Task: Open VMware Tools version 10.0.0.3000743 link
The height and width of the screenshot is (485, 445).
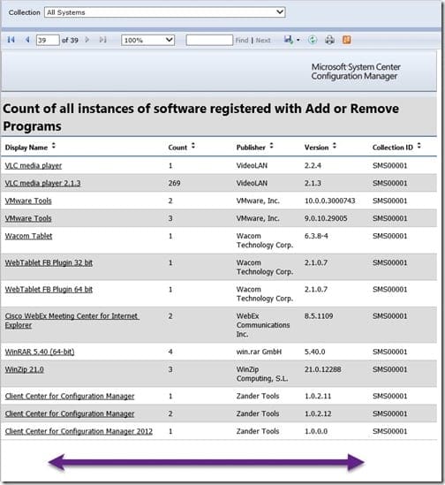Action: tap(28, 201)
